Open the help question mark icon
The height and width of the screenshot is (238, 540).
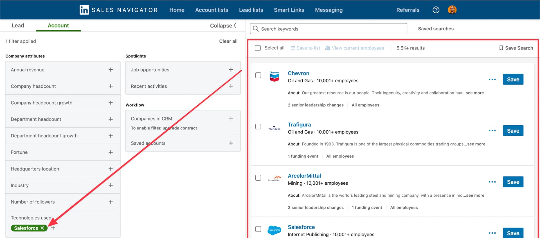[436, 10]
